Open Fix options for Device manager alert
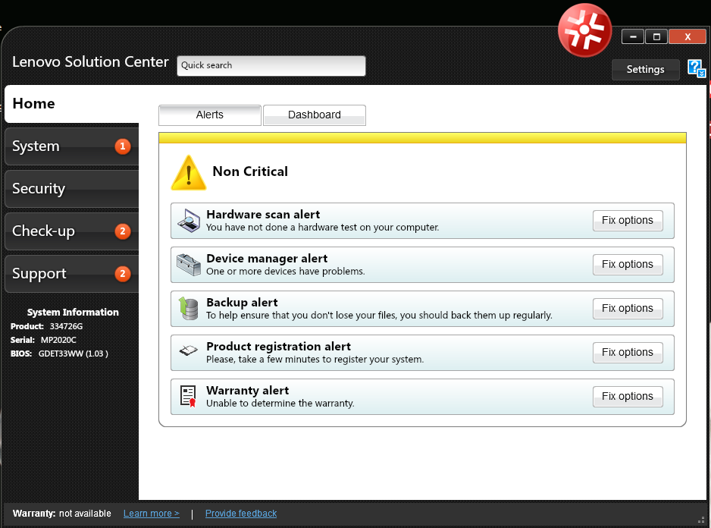 [x=628, y=264]
